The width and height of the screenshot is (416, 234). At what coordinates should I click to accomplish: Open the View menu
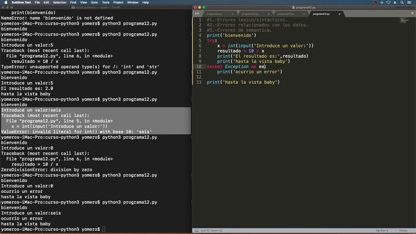(84, 3)
